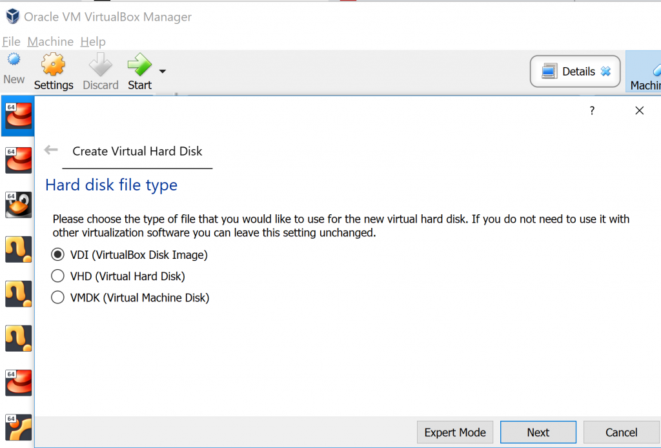Choose VMDK (Virtual Machine Disk) radio button

point(130,298)
